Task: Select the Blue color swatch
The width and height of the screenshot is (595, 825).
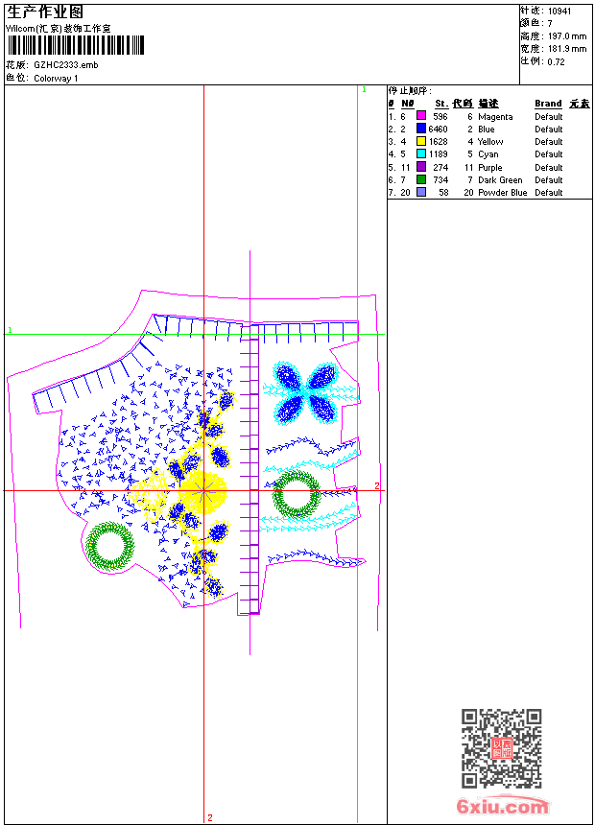Action: [x=421, y=129]
